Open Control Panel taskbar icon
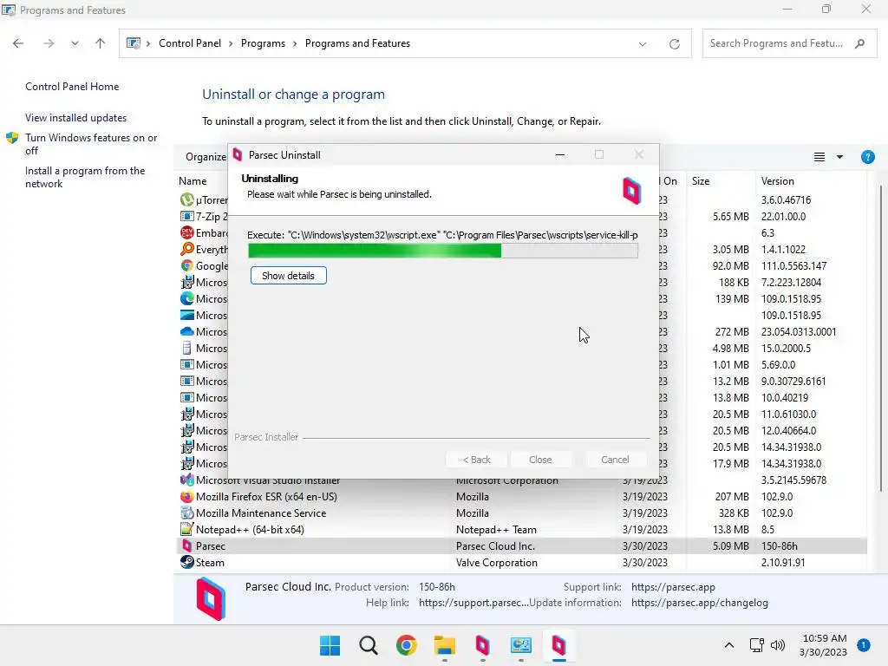Screen dimensions: 888x666 pyautogui.click(x=521, y=645)
